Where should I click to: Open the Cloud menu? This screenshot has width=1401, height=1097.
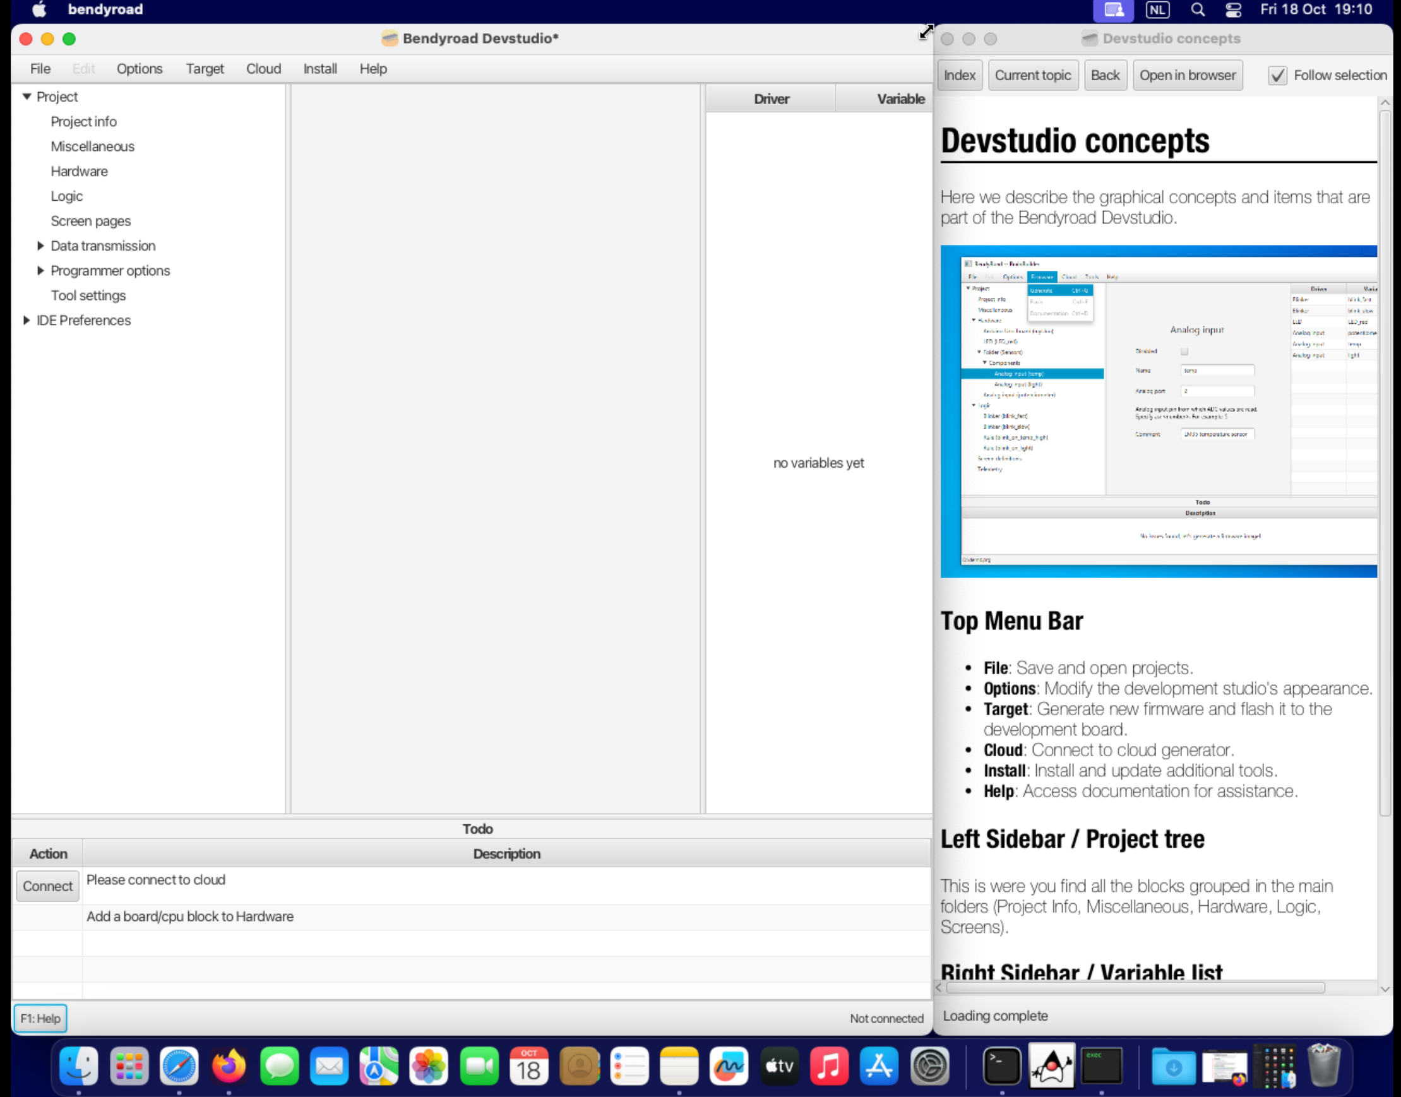[264, 69]
